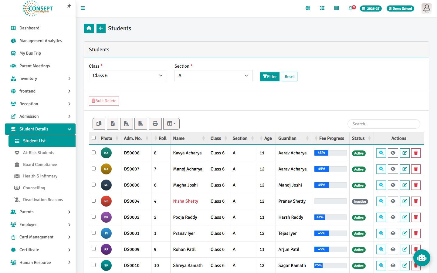The width and height of the screenshot is (437, 273).
Task: Click the Filter button
Action: point(270,77)
